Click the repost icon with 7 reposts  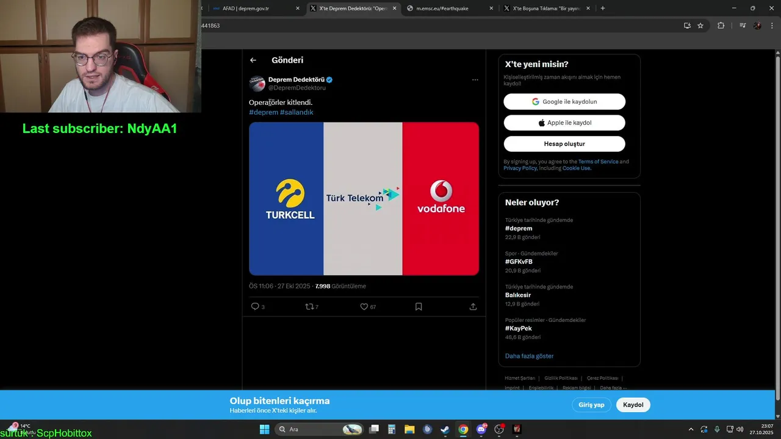[x=309, y=307]
